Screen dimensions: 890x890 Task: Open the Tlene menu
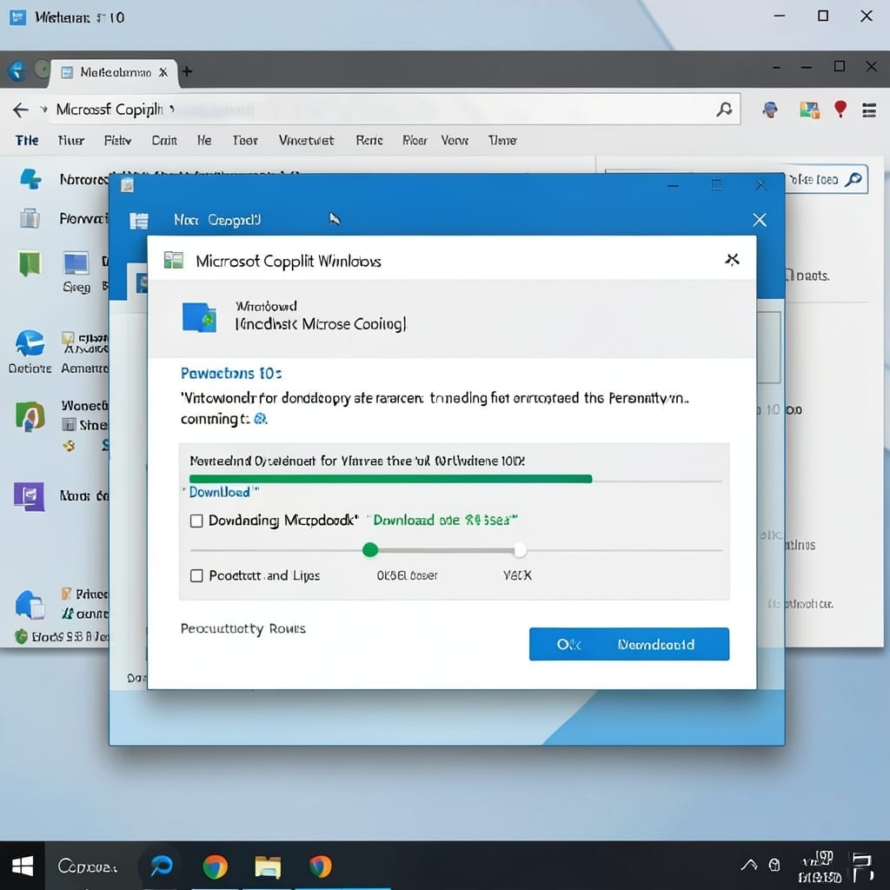502,140
